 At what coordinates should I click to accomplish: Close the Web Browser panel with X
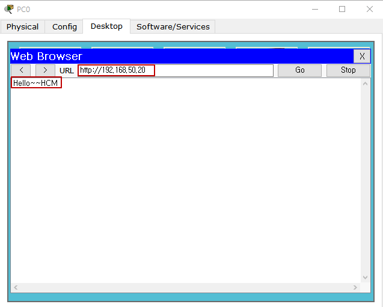click(x=362, y=56)
